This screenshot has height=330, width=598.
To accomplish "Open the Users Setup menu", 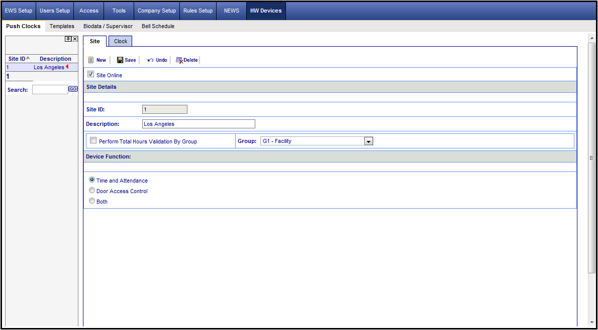I will coord(55,11).
